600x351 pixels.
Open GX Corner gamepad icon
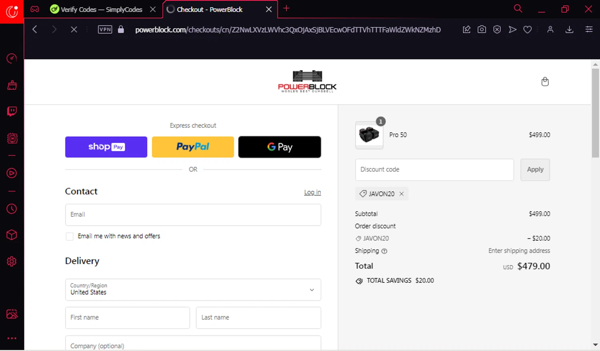click(x=35, y=9)
